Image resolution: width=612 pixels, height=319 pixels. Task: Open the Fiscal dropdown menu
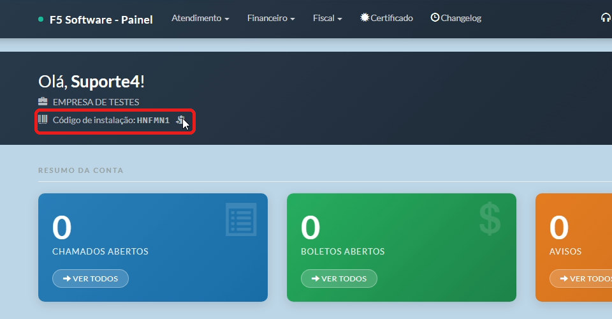pyautogui.click(x=328, y=19)
